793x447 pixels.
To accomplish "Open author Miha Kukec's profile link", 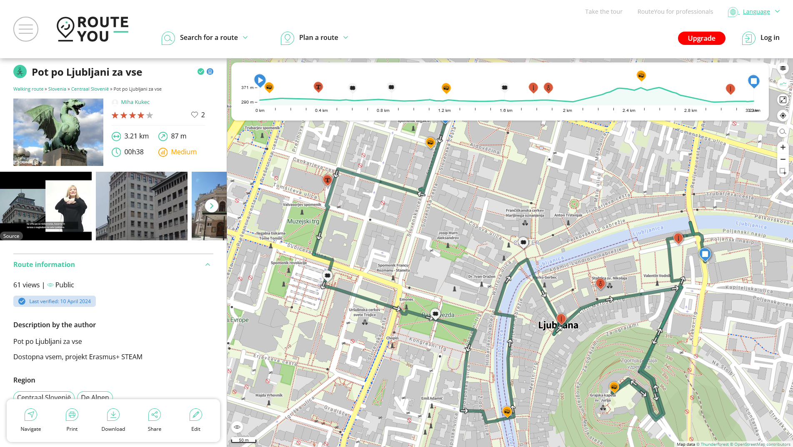I will click(135, 102).
